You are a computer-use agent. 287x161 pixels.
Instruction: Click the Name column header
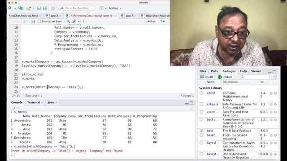(x=210, y=82)
